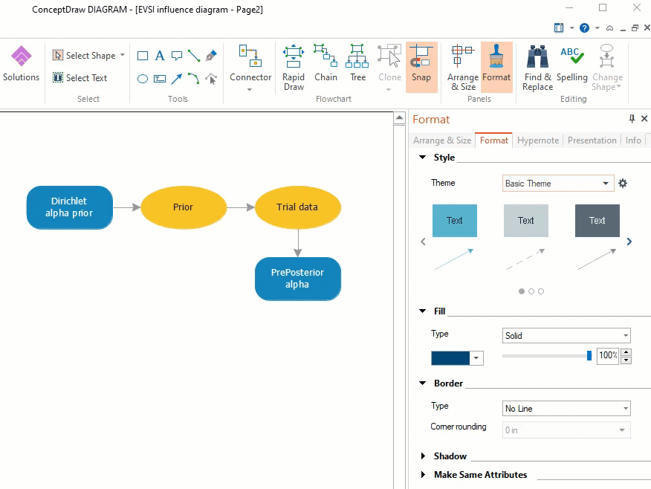Switch to the Hypernote tab
This screenshot has height=489, width=651.
click(537, 140)
